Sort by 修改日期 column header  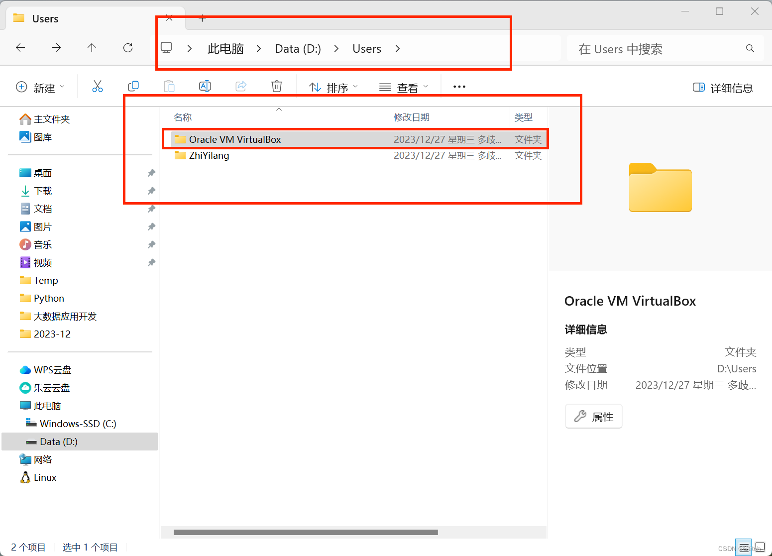tap(412, 117)
